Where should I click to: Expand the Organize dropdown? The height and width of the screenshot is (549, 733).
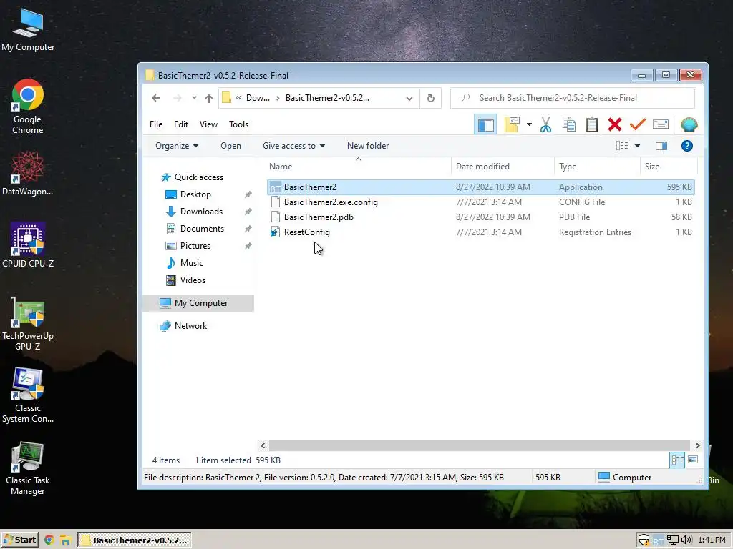(x=177, y=146)
